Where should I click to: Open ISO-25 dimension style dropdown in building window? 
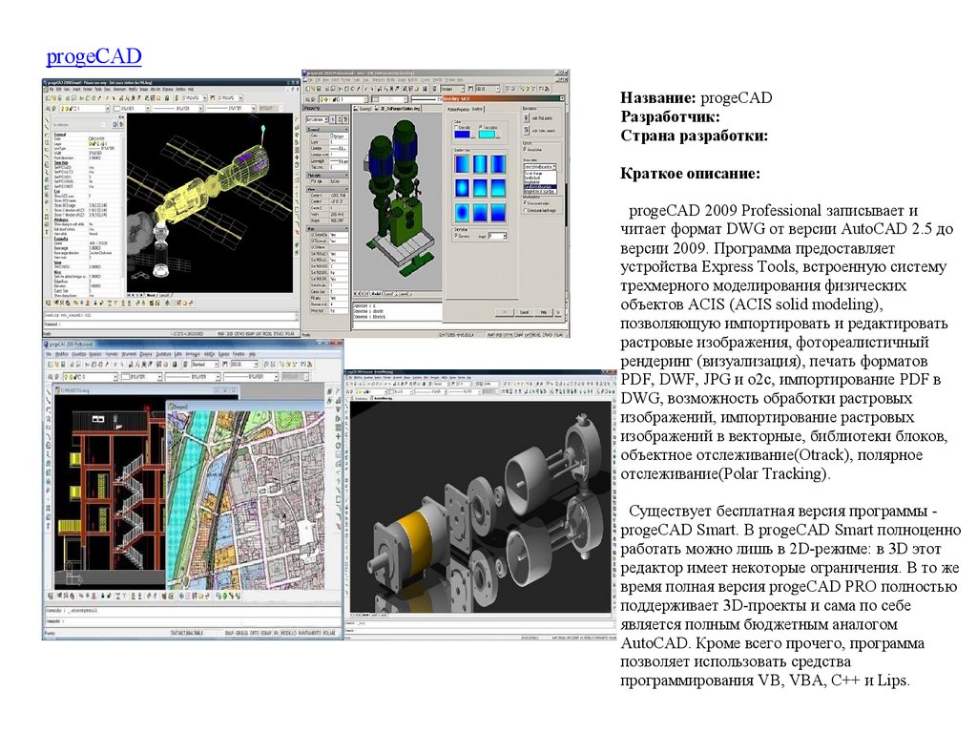pyautogui.click(x=244, y=364)
